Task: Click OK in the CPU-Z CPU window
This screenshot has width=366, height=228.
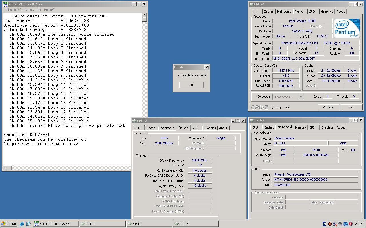Action: coord(351,107)
